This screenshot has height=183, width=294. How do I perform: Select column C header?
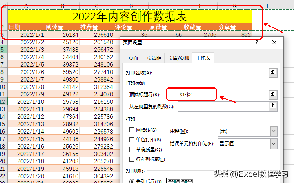click(x=97, y=6)
